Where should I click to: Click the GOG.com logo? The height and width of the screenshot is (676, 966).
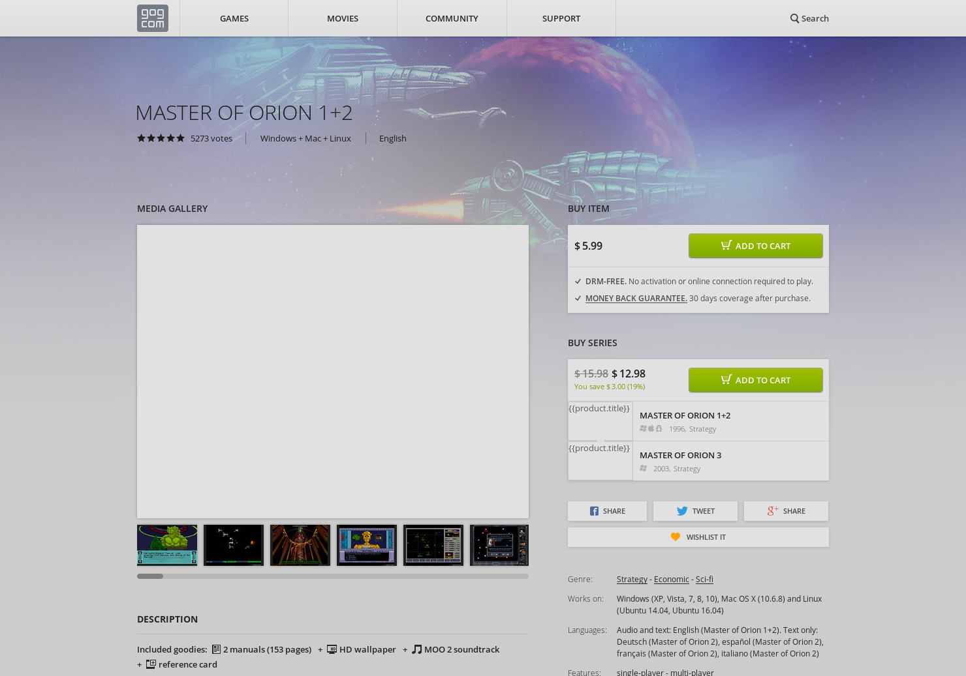point(152,18)
